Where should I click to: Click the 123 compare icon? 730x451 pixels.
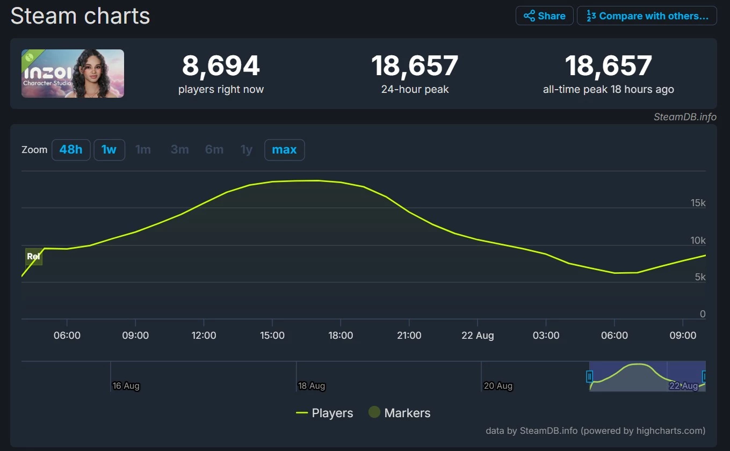(x=591, y=16)
